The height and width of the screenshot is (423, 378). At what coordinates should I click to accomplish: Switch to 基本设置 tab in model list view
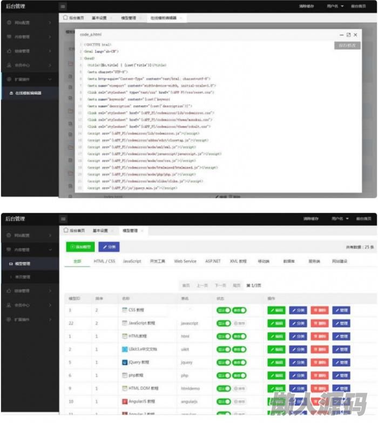100,230
